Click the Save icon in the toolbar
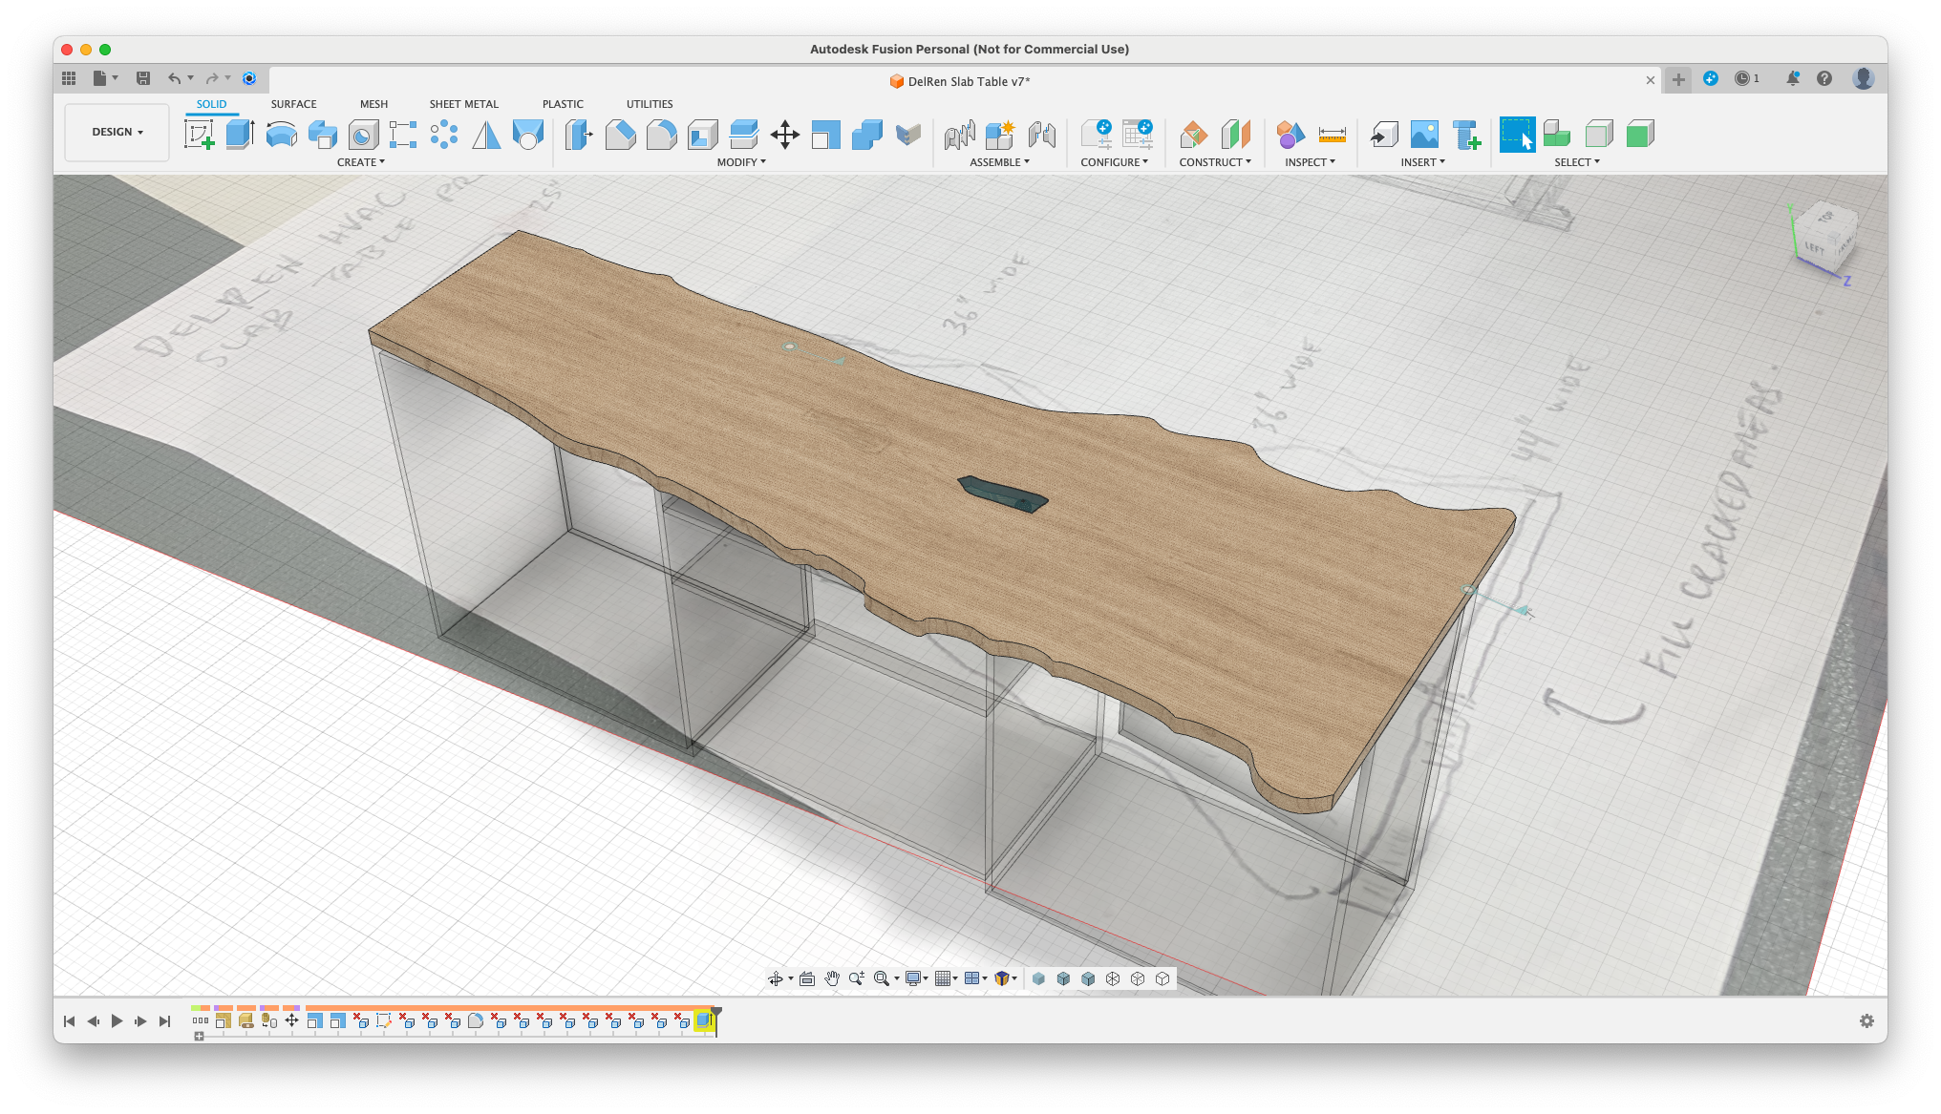This screenshot has width=1941, height=1114. pyautogui.click(x=143, y=78)
